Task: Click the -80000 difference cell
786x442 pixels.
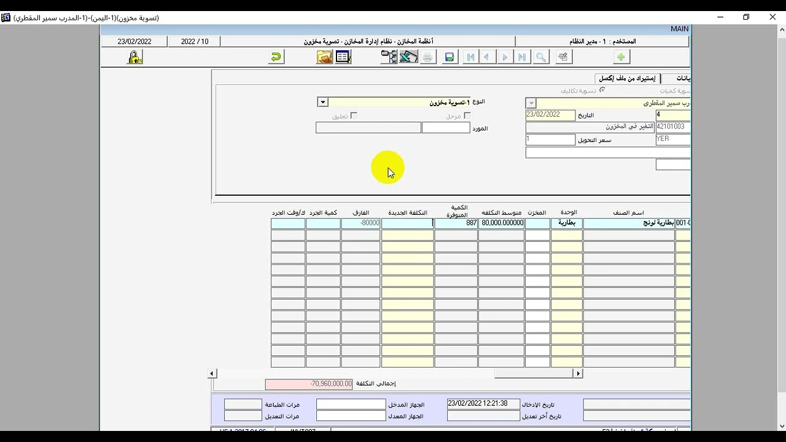Action: 360,223
